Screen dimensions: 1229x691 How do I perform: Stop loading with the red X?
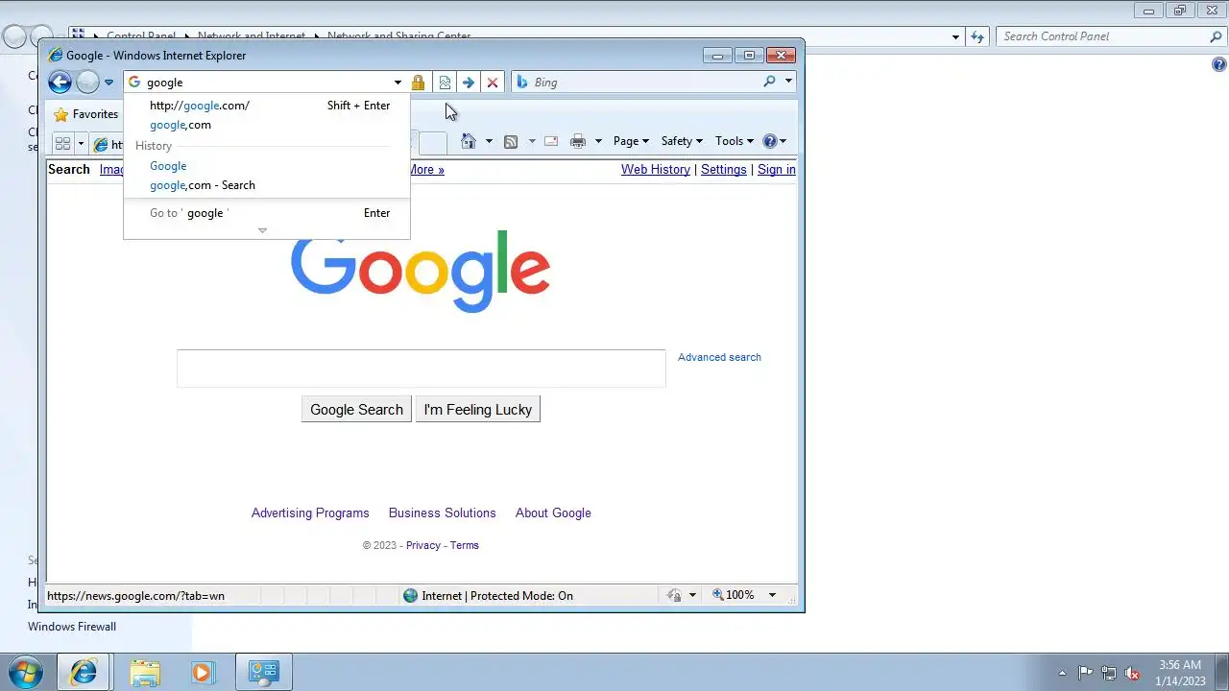[493, 83]
